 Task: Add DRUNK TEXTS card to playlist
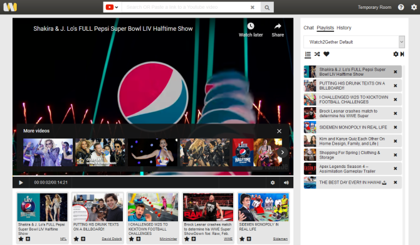[x=83, y=239]
